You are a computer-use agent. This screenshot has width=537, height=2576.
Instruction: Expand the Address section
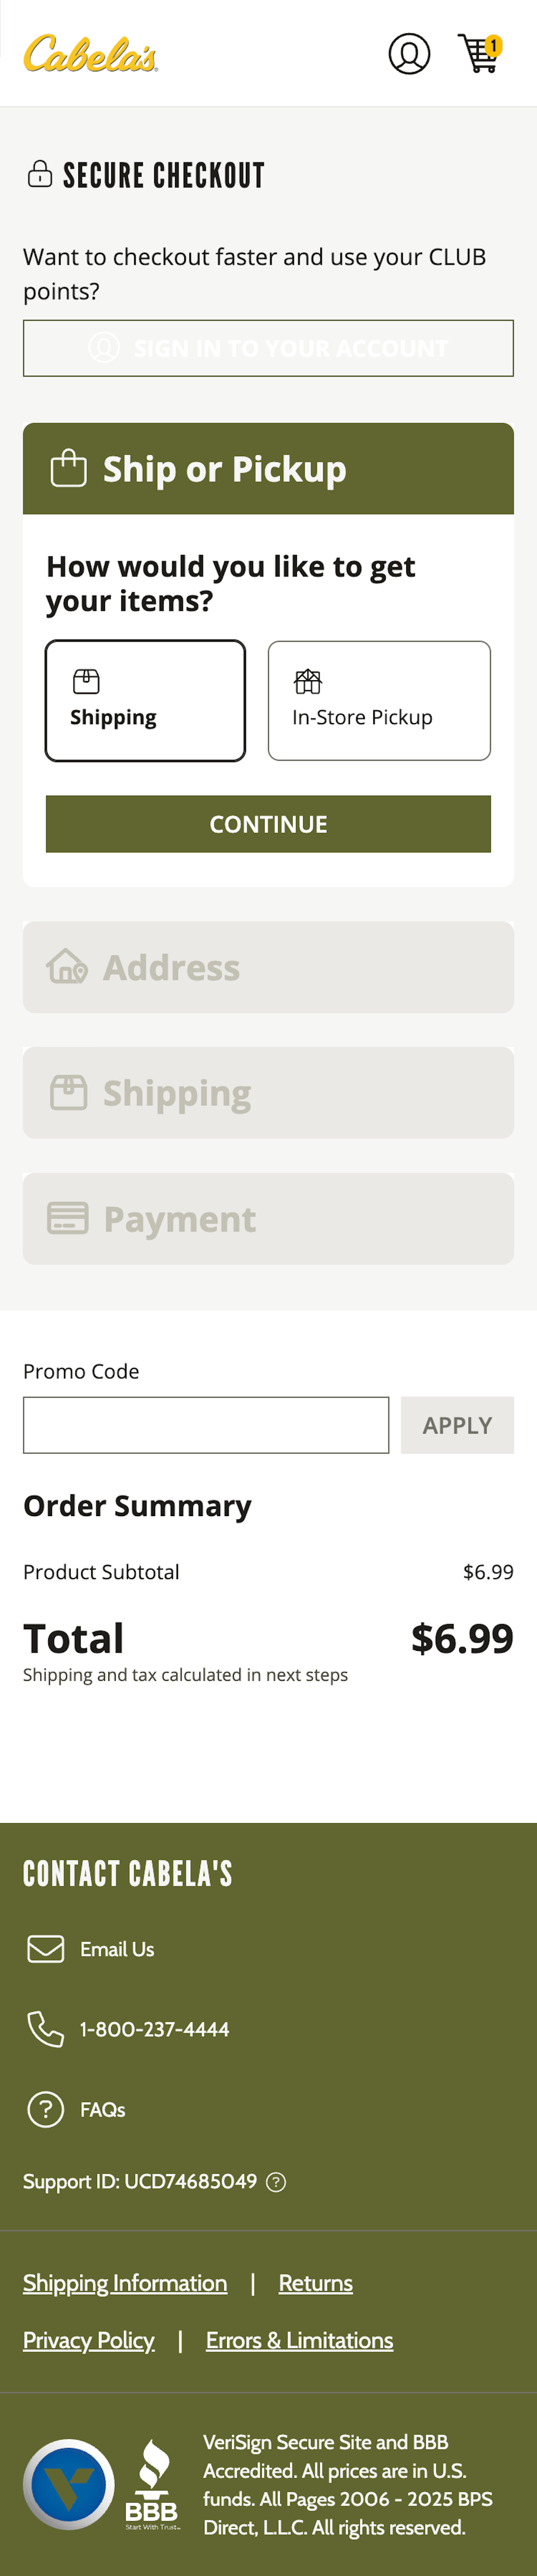268,966
